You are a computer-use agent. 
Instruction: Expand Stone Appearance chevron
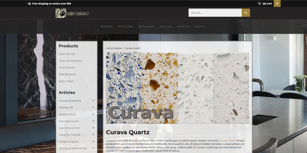94,121
